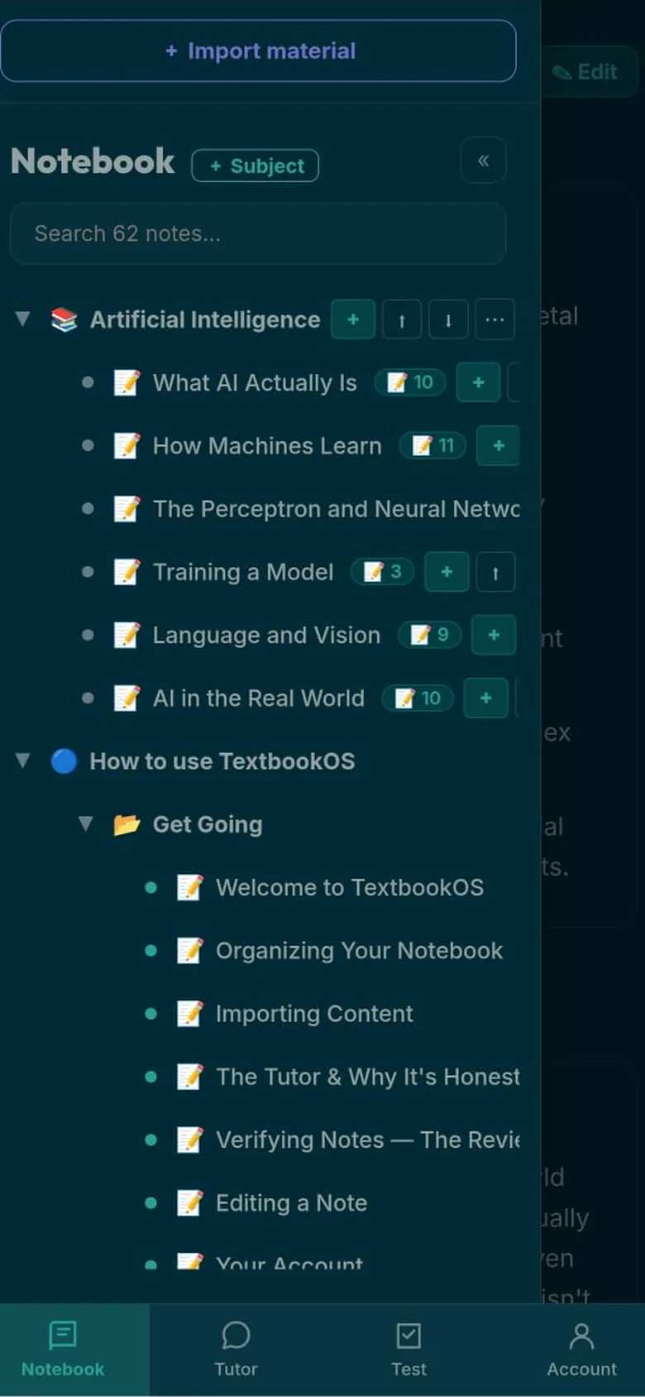This screenshot has height=1397, width=645.
Task: Add under How Machines Learn
Action: (499, 445)
